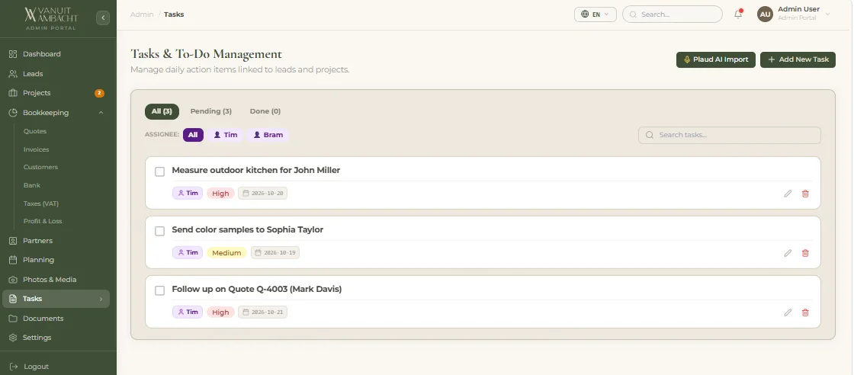The height and width of the screenshot is (375, 854).
Task: Open Settings gear icon in sidebar
Action: coord(13,338)
